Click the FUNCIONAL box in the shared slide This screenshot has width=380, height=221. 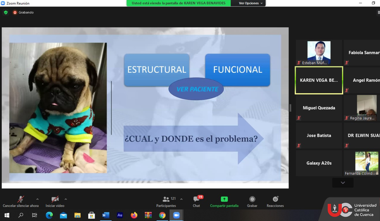tap(238, 69)
